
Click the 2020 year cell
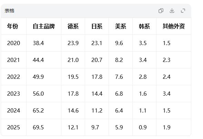[13, 43]
